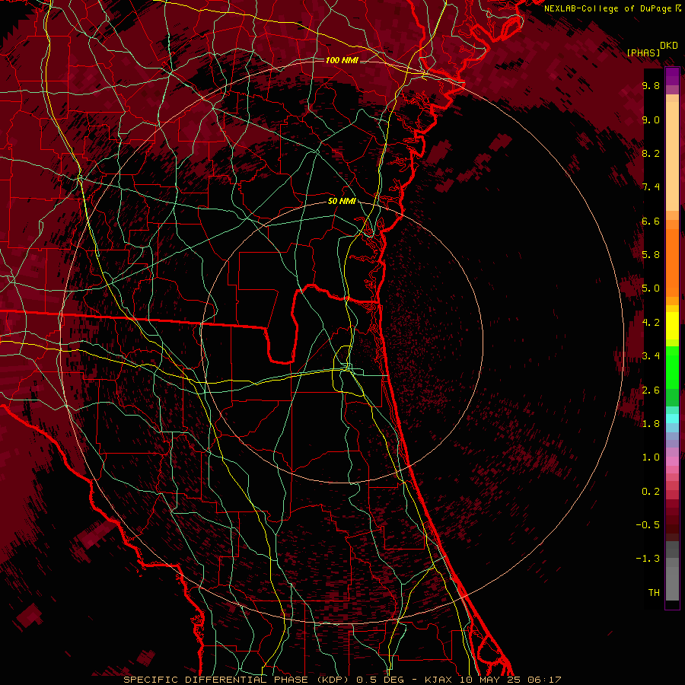Image resolution: width=685 pixels, height=685 pixels.
Task: Click the 6.6 legend value
Action: pos(651,221)
